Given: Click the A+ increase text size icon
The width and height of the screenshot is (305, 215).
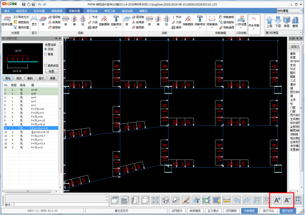Looking at the screenshot, I should 277,200.
